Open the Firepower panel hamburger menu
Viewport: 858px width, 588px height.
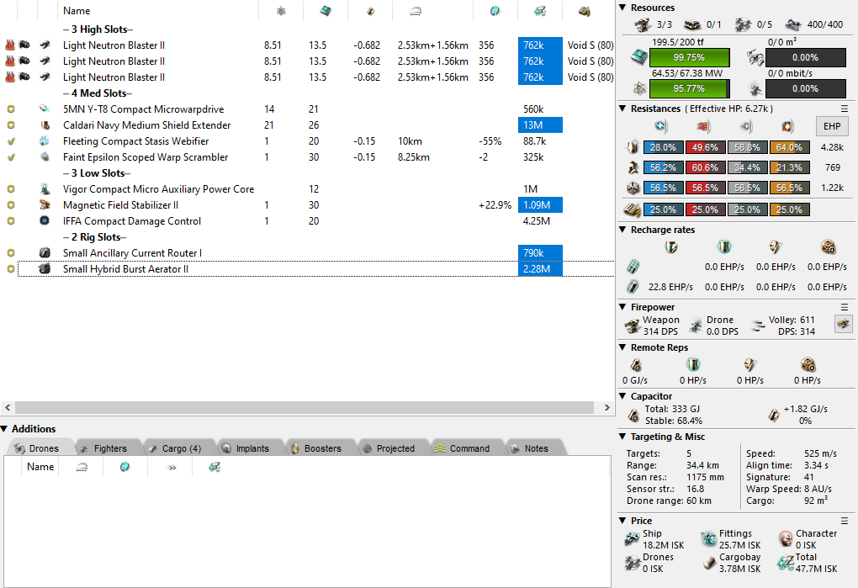coord(845,308)
